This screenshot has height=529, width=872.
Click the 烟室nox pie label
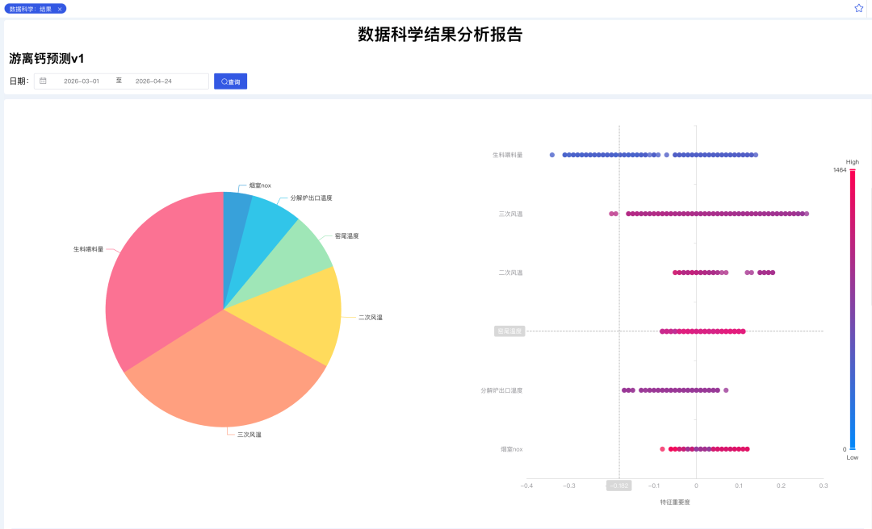(x=260, y=185)
